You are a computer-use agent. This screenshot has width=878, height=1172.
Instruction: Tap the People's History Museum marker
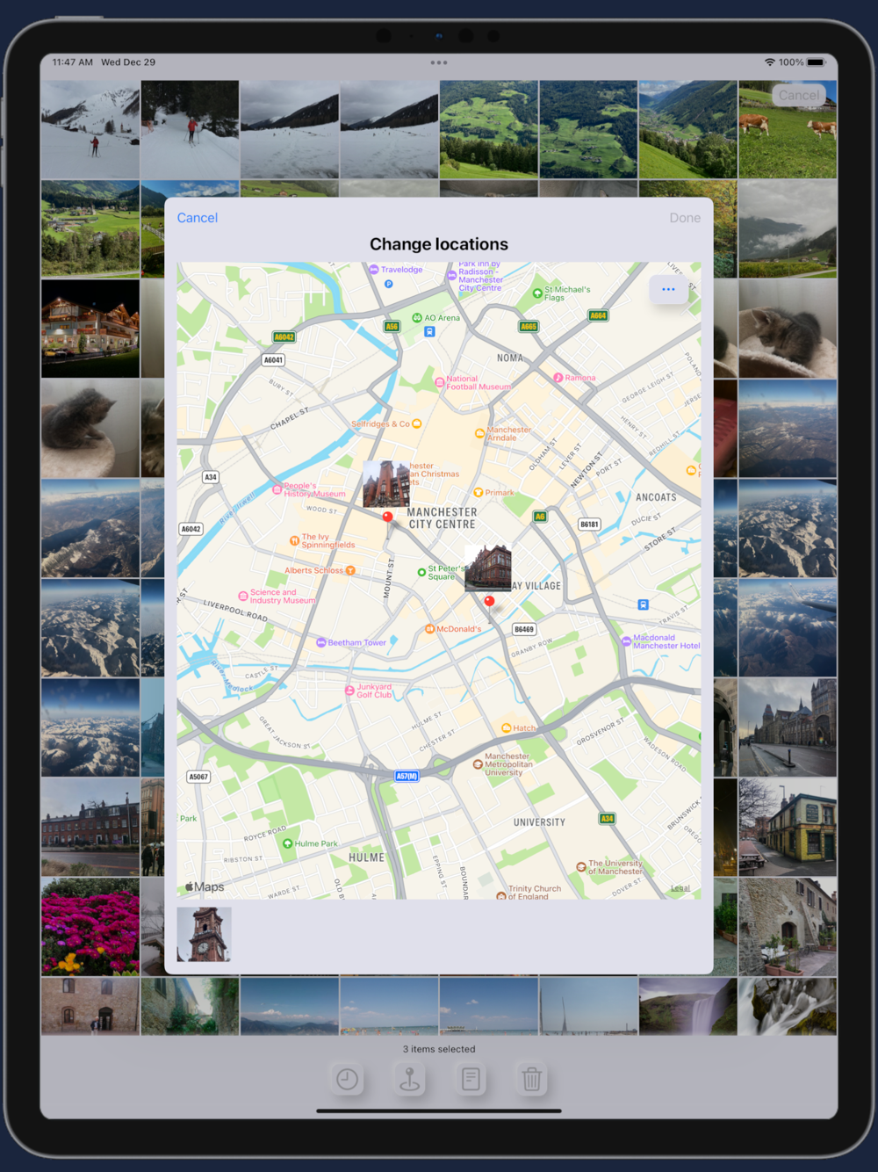pos(277,488)
